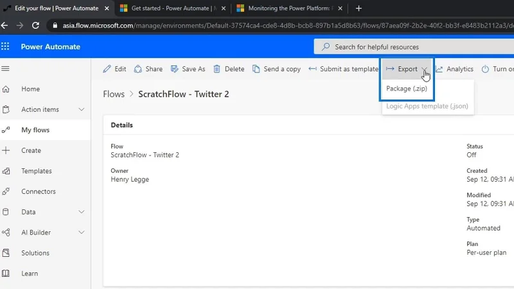The width and height of the screenshot is (514, 289).
Task: Click the Connectors plug icon
Action: [x=6, y=191]
